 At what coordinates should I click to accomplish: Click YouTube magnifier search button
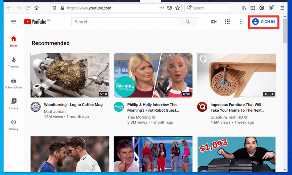tap(188, 22)
